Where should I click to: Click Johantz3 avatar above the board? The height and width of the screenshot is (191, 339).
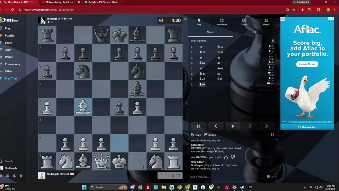pos(42,20)
